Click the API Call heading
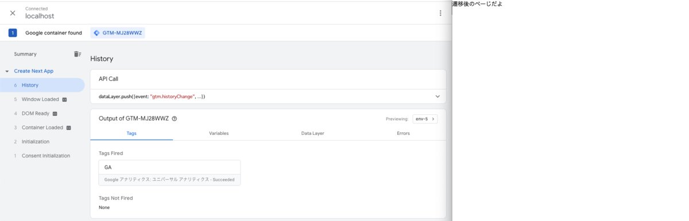 click(109, 79)
